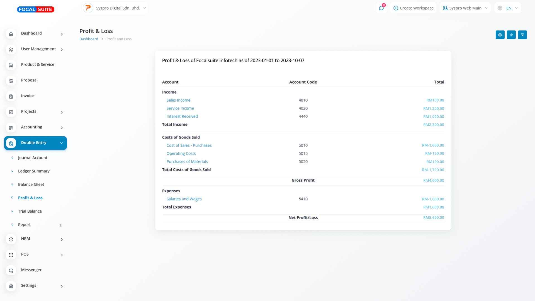This screenshot has width=535, height=301.
Task: Open the Syspro Web Main workspace dropdown
Action: (x=465, y=8)
